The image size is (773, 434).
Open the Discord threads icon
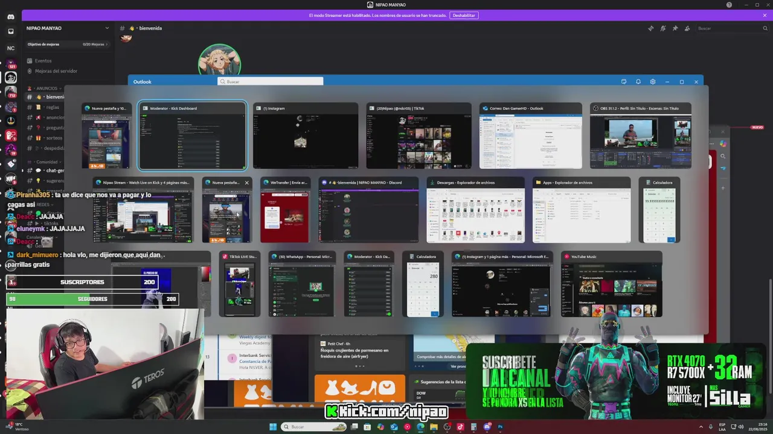[x=650, y=28]
